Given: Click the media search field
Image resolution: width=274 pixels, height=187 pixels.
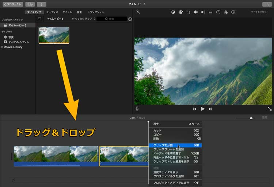Looking at the screenshot, I should click(112, 19).
